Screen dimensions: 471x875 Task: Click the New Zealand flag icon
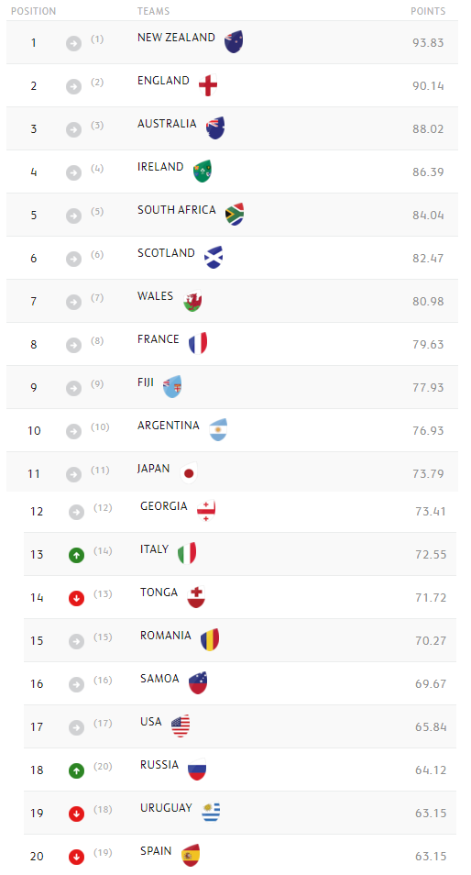coord(234,42)
